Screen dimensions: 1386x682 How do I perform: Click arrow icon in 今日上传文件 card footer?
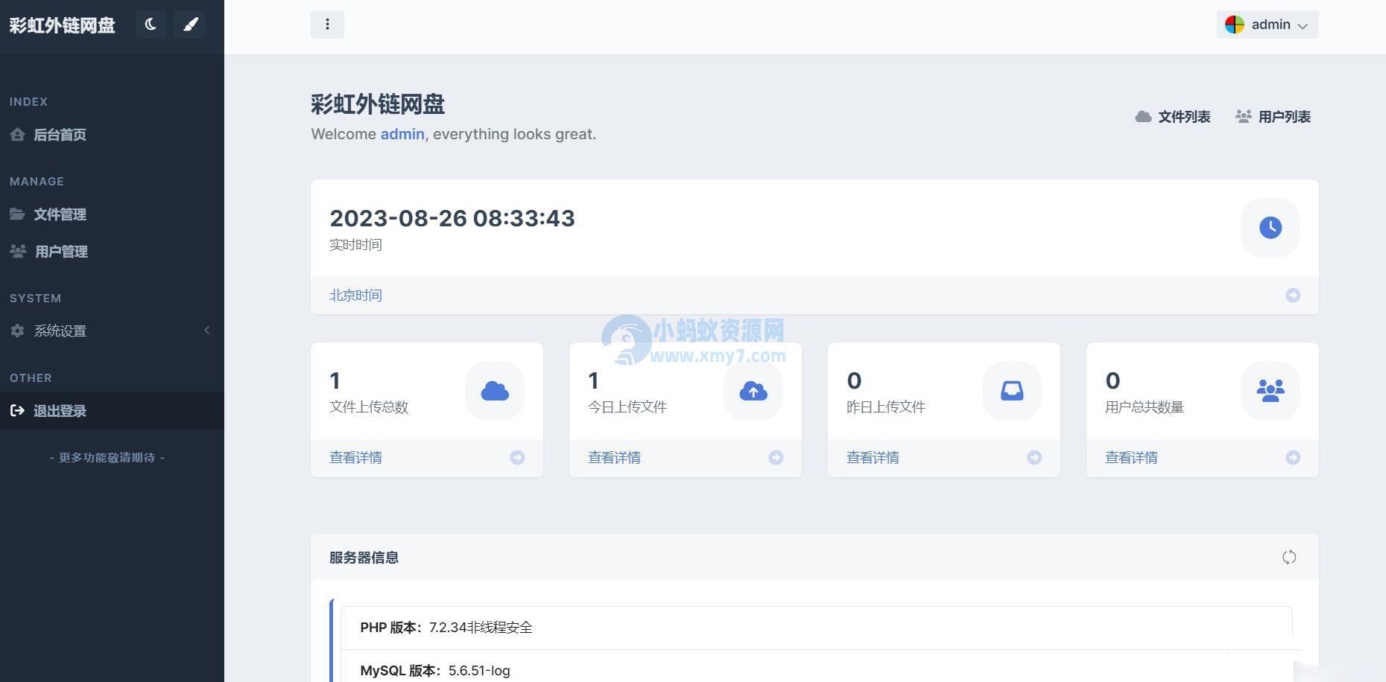coord(776,458)
